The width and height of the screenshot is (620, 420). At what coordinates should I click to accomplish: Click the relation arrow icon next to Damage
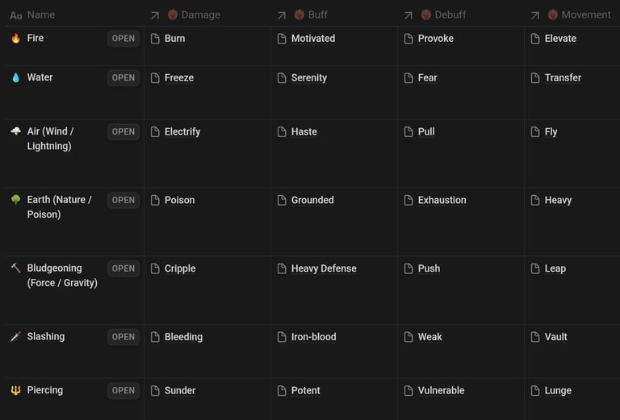155,15
